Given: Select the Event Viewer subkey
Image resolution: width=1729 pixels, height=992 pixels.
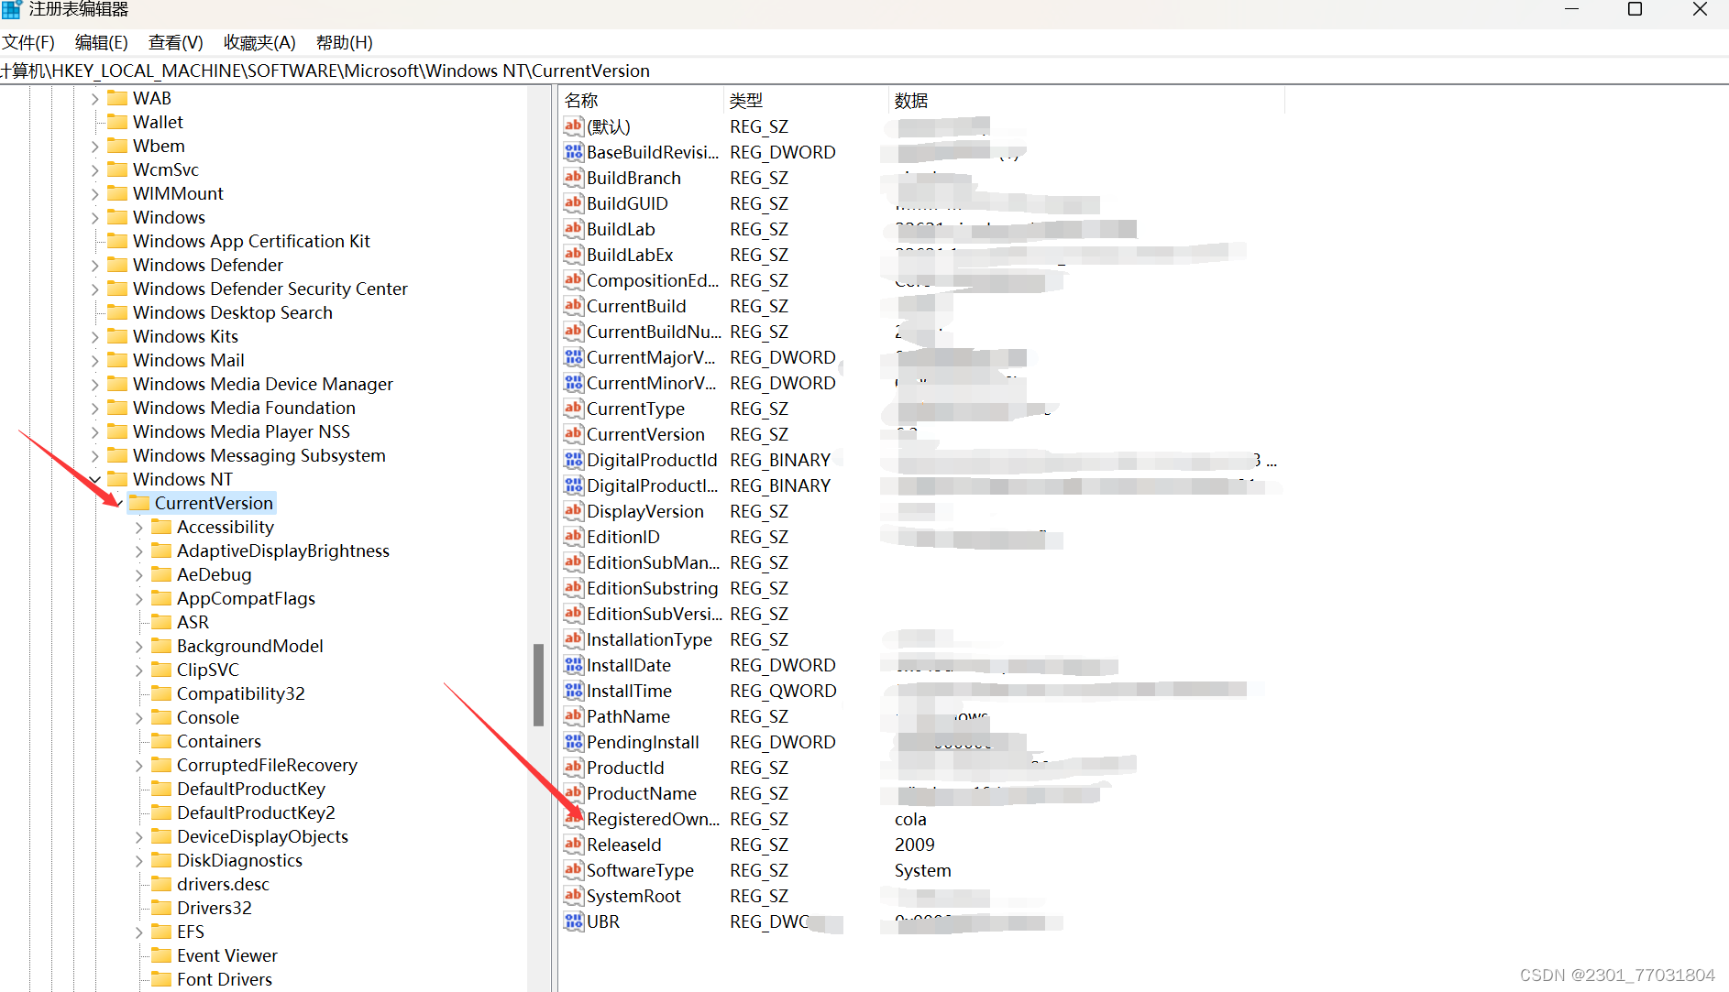Looking at the screenshot, I should 226,955.
